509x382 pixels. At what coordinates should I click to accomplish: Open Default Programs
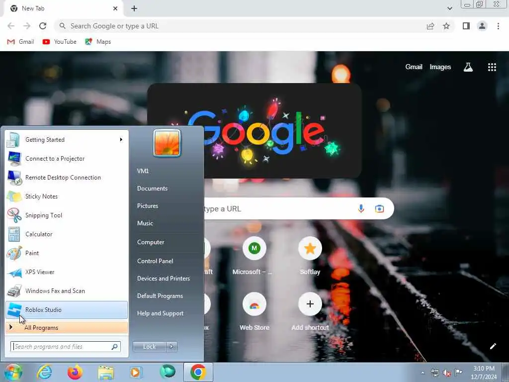pyautogui.click(x=160, y=296)
